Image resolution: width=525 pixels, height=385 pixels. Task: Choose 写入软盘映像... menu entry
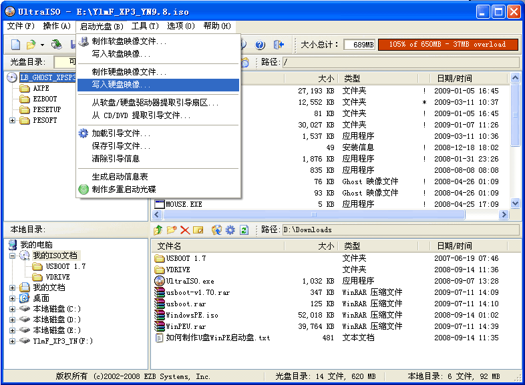click(x=158, y=54)
